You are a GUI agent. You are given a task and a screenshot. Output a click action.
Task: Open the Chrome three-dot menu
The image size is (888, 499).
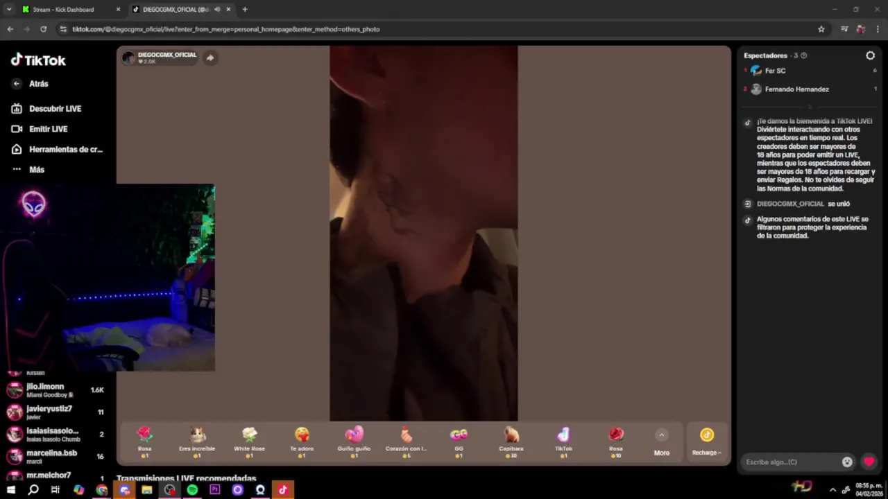click(x=878, y=29)
